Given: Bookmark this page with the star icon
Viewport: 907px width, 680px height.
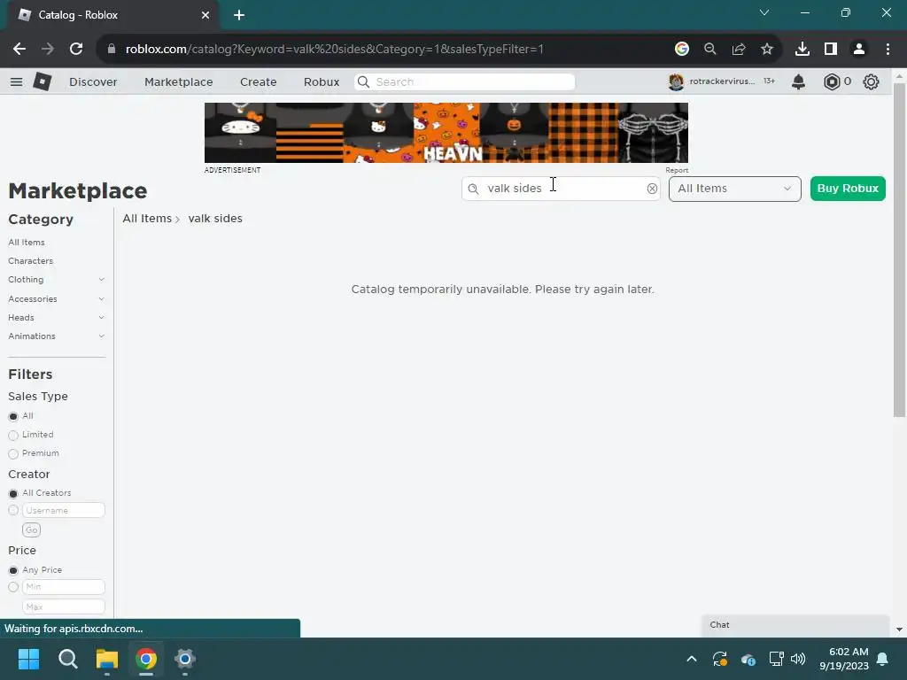Looking at the screenshot, I should pos(766,50).
